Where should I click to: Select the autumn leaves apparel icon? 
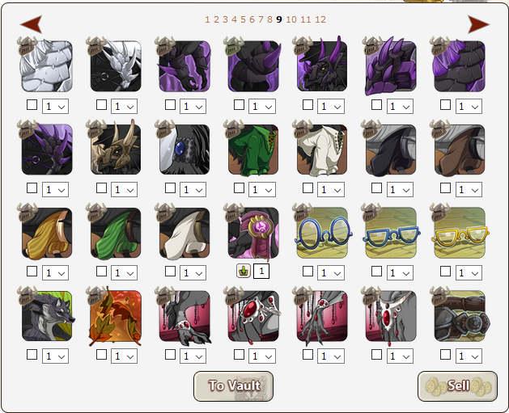coord(116,316)
